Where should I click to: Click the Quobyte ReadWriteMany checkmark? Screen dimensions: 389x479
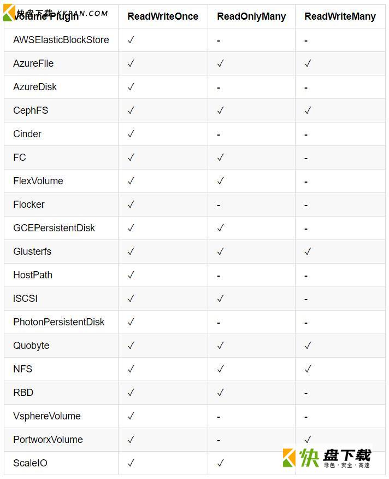[x=308, y=346]
